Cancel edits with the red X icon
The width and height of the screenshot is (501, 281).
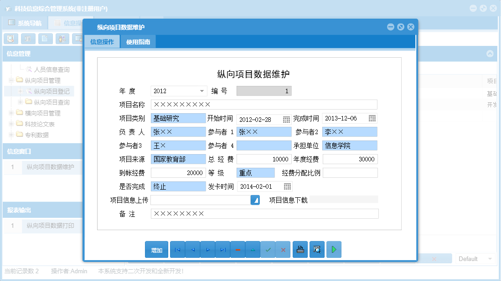(283, 249)
